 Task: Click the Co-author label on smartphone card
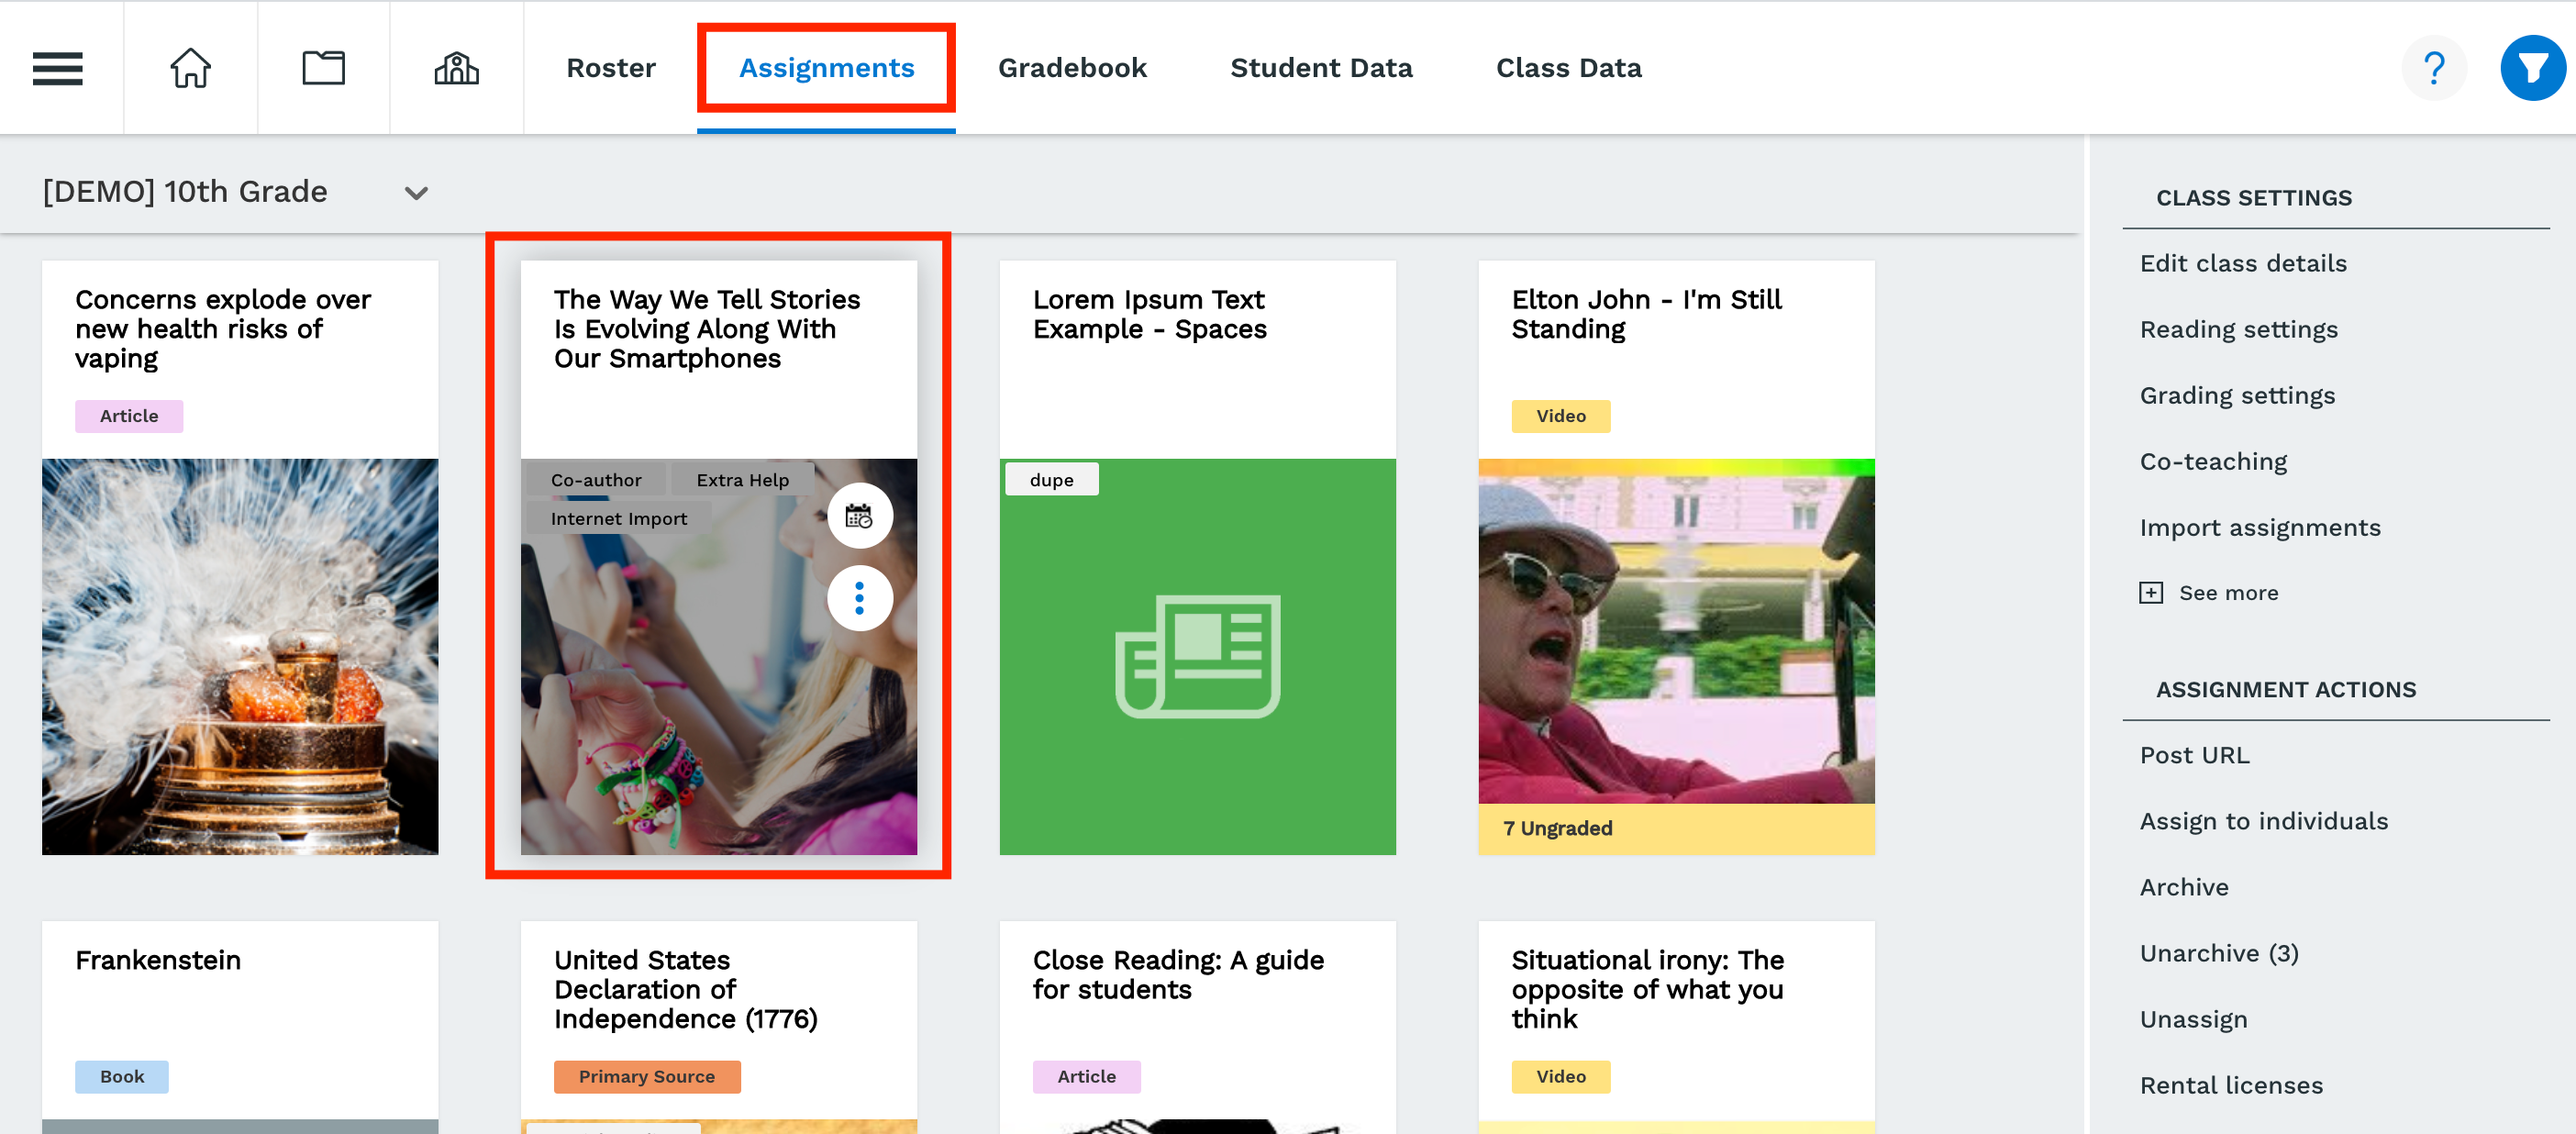pyautogui.click(x=596, y=480)
